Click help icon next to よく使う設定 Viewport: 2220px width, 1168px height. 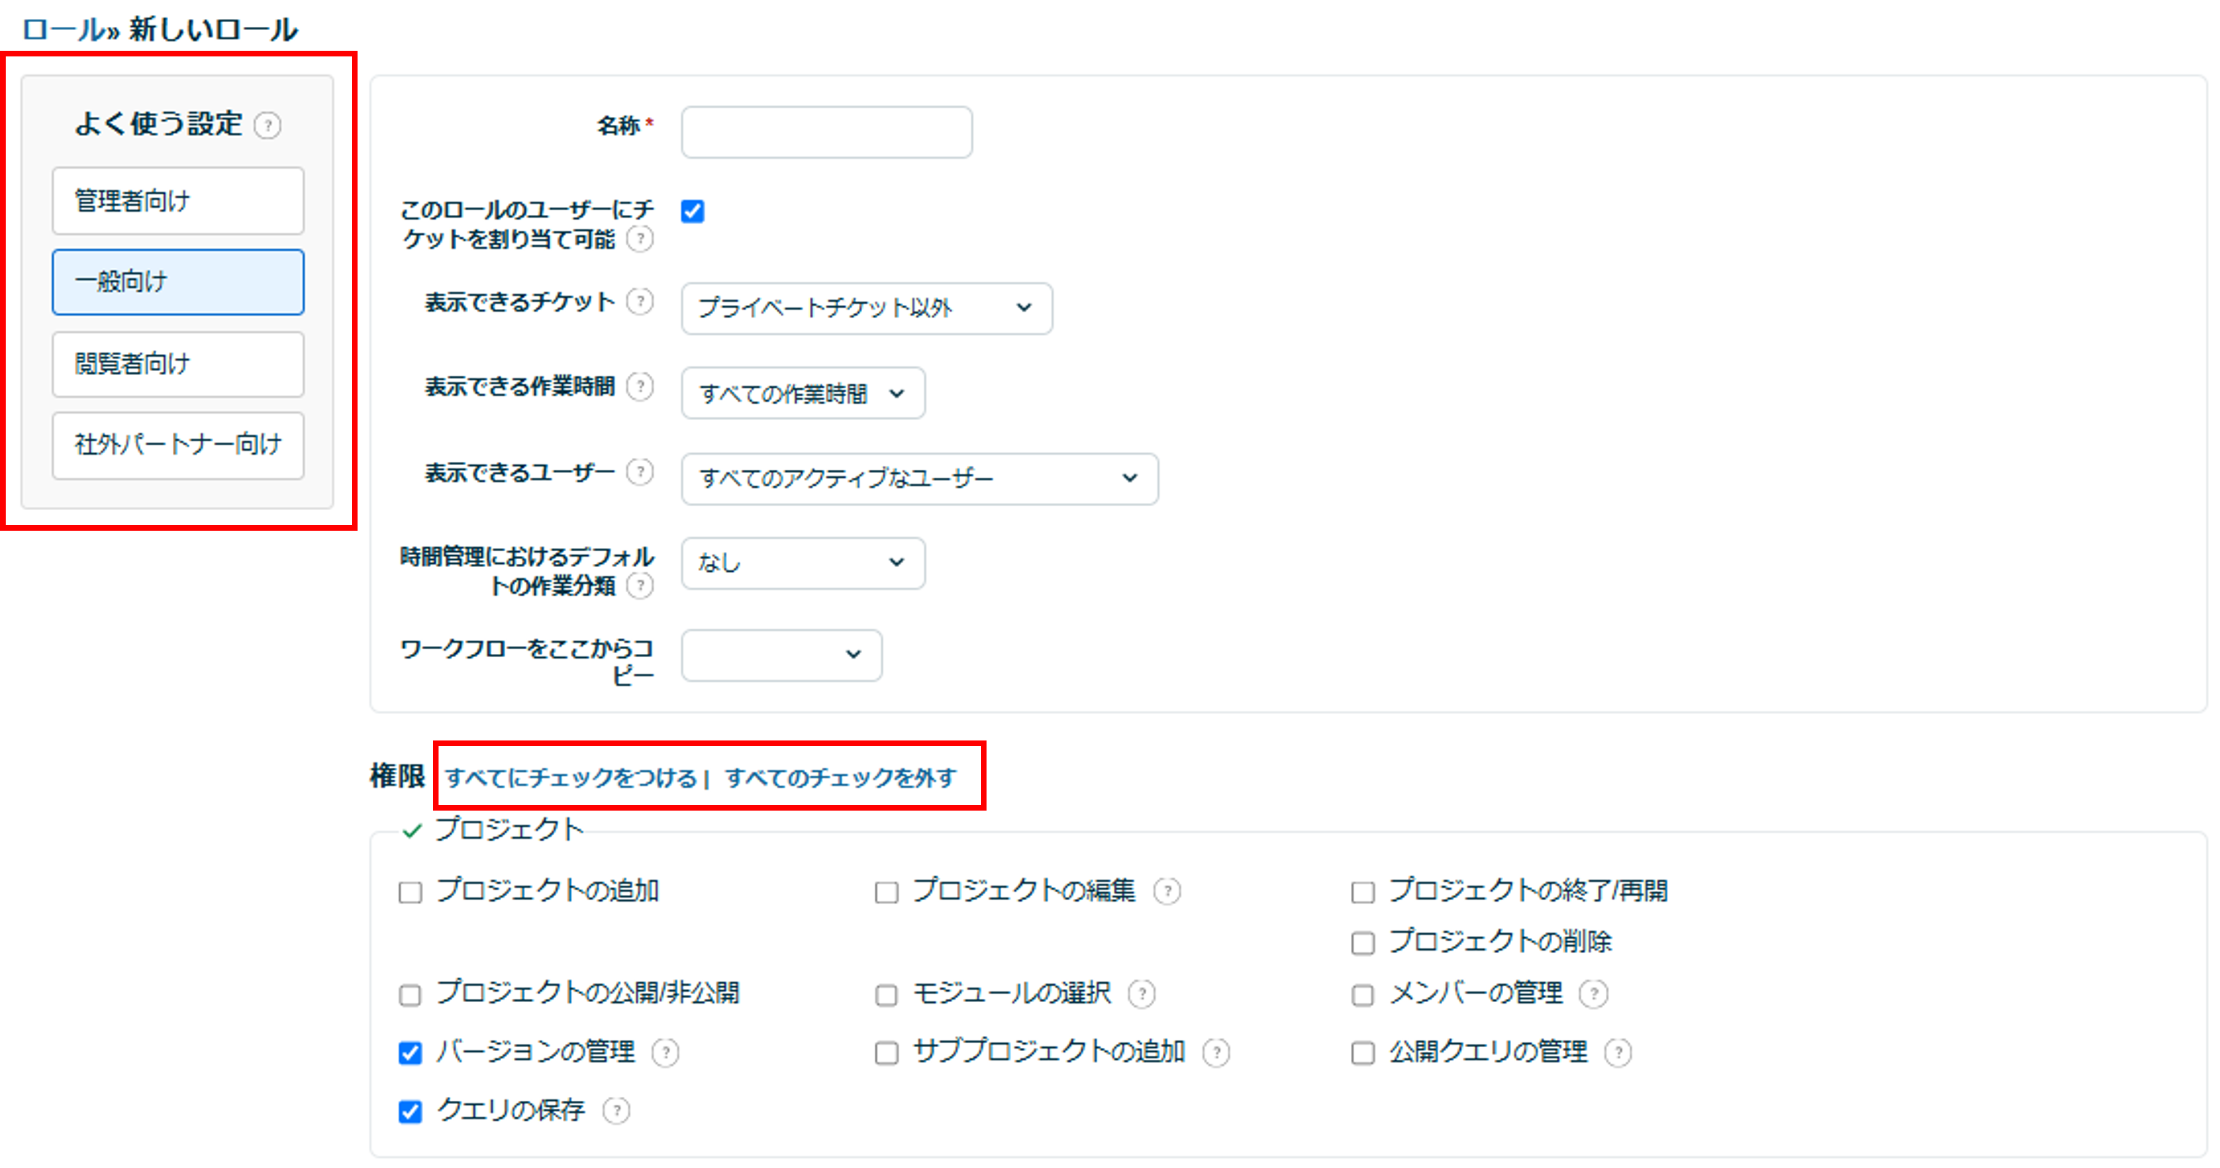click(x=268, y=126)
